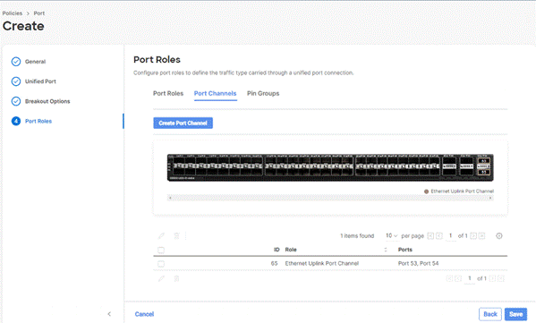Viewport: 536px width, 323px height.
Task: Click the Breakout Options step checkmark icon
Action: (16, 101)
